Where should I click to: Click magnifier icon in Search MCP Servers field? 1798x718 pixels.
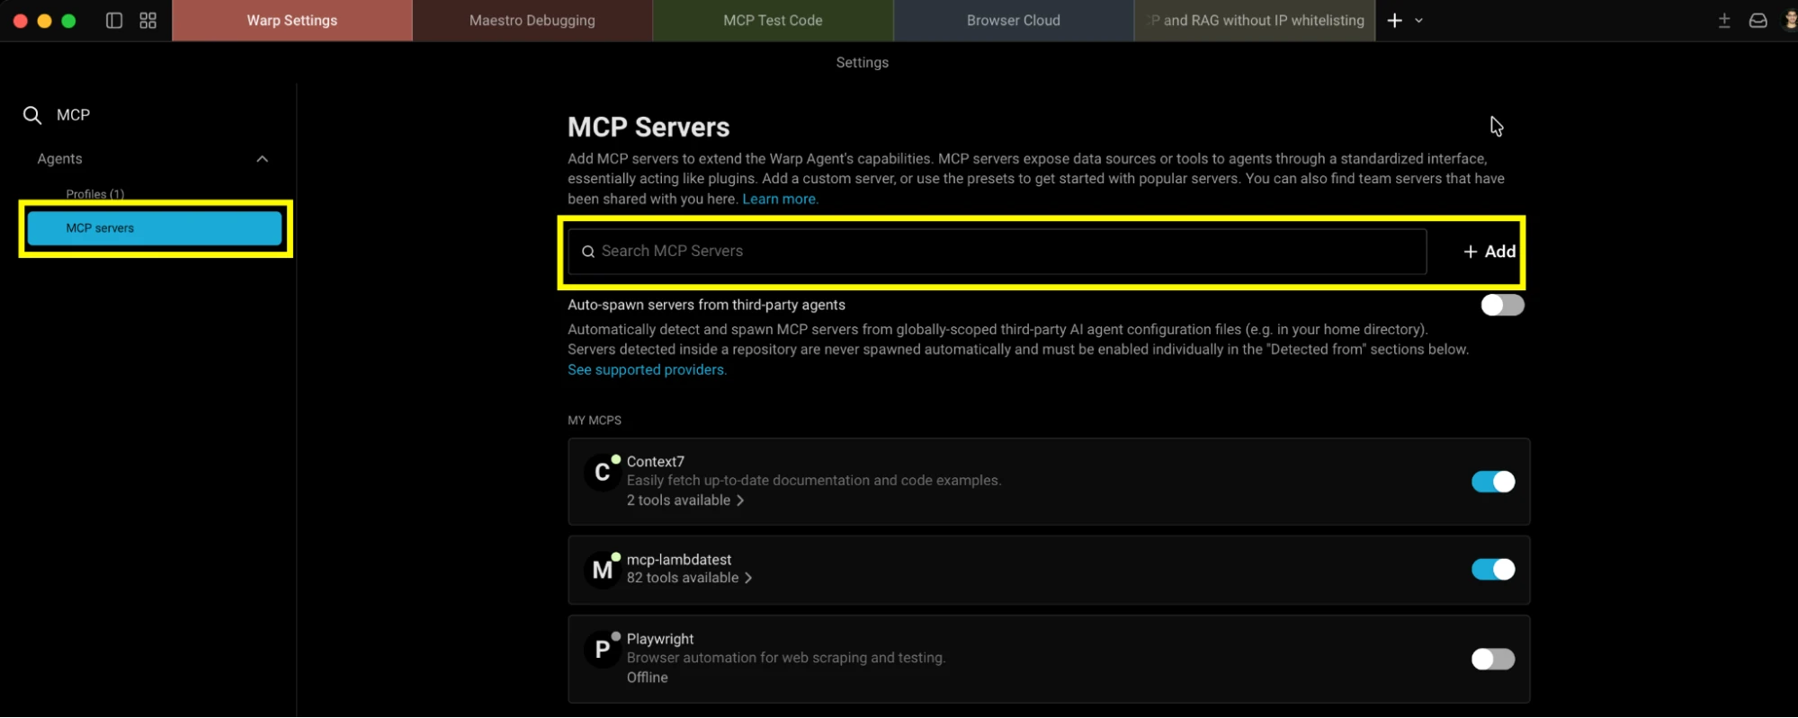tap(588, 252)
